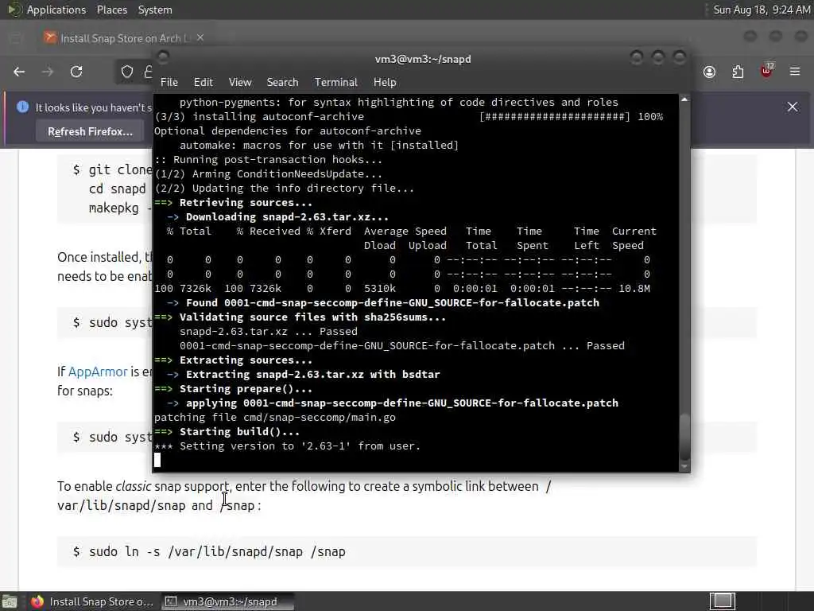Open terminal Help menu

tap(385, 82)
